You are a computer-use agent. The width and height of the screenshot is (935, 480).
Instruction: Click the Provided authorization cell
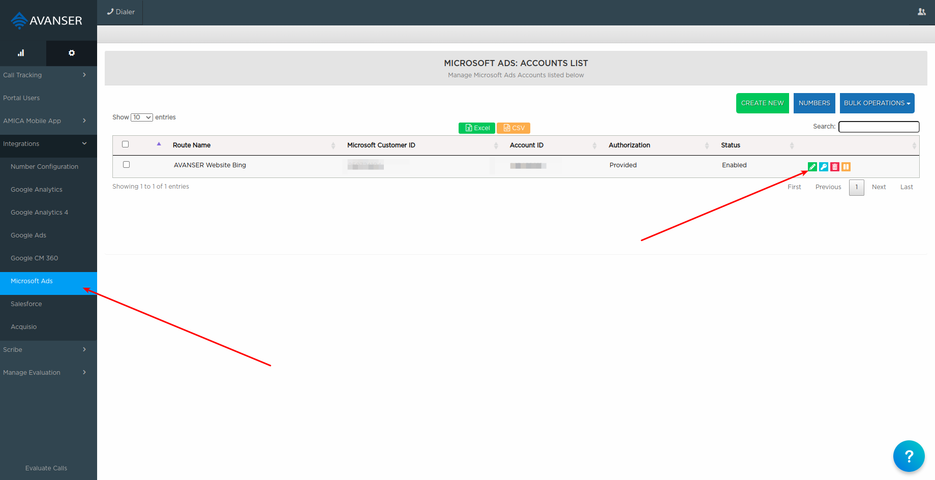point(623,165)
